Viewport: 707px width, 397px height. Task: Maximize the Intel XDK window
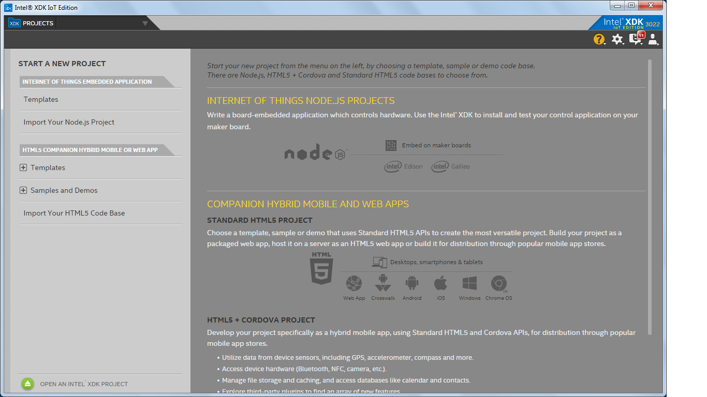(631, 5)
